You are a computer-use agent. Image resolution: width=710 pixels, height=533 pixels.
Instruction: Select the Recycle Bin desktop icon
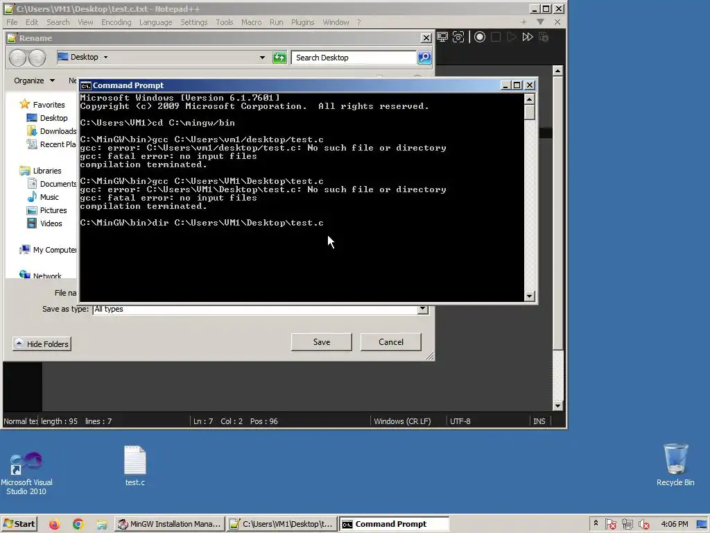[675, 466]
